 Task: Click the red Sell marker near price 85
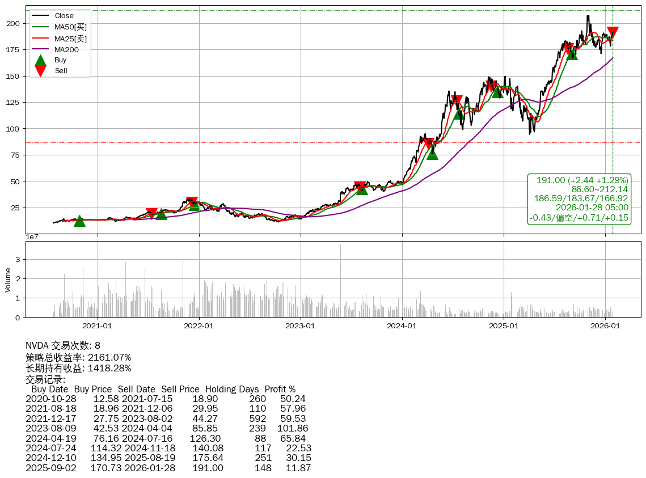[429, 144]
